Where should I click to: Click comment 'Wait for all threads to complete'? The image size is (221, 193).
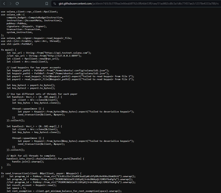[31, 156]
